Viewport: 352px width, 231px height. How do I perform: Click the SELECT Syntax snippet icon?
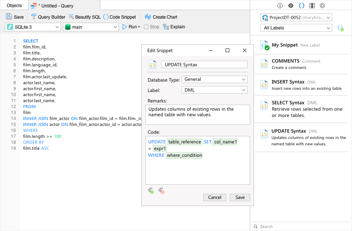[x=264, y=105]
